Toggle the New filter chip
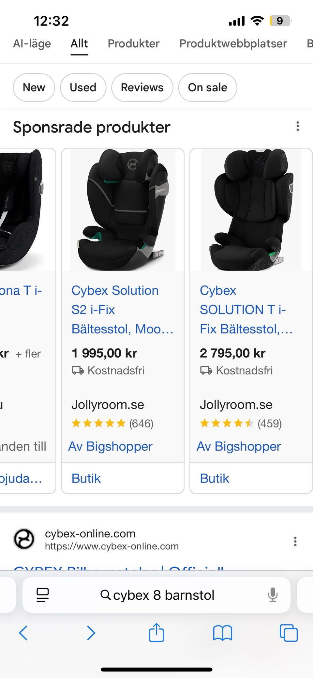313x678 pixels. point(34,87)
